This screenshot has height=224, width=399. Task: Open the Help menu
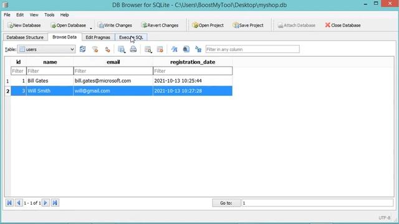coord(64,15)
